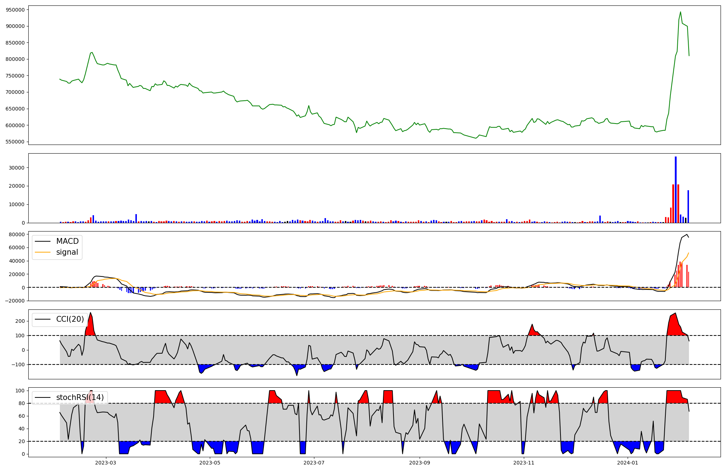The width and height of the screenshot is (726, 471).
Task: Click the 2023-11 date tick label
Action: 524,463
